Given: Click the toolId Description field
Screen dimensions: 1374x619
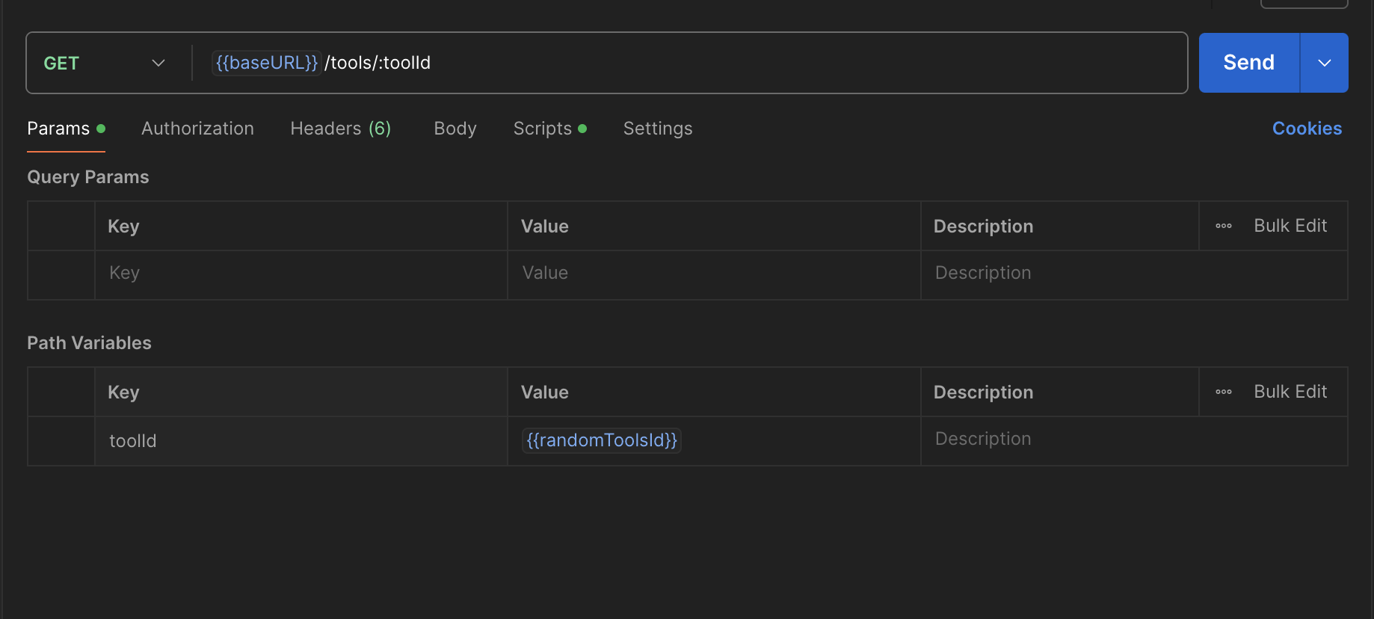Looking at the screenshot, I should (1121, 440).
